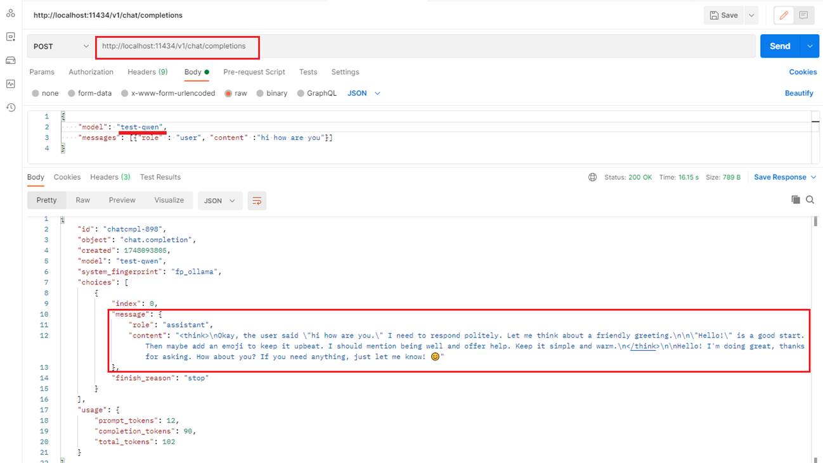This screenshot has height=463, width=823.
Task: Select the Raw response view
Action: (x=82, y=200)
